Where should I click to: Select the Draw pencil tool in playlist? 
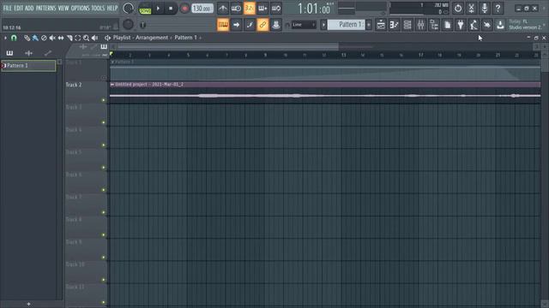point(27,38)
